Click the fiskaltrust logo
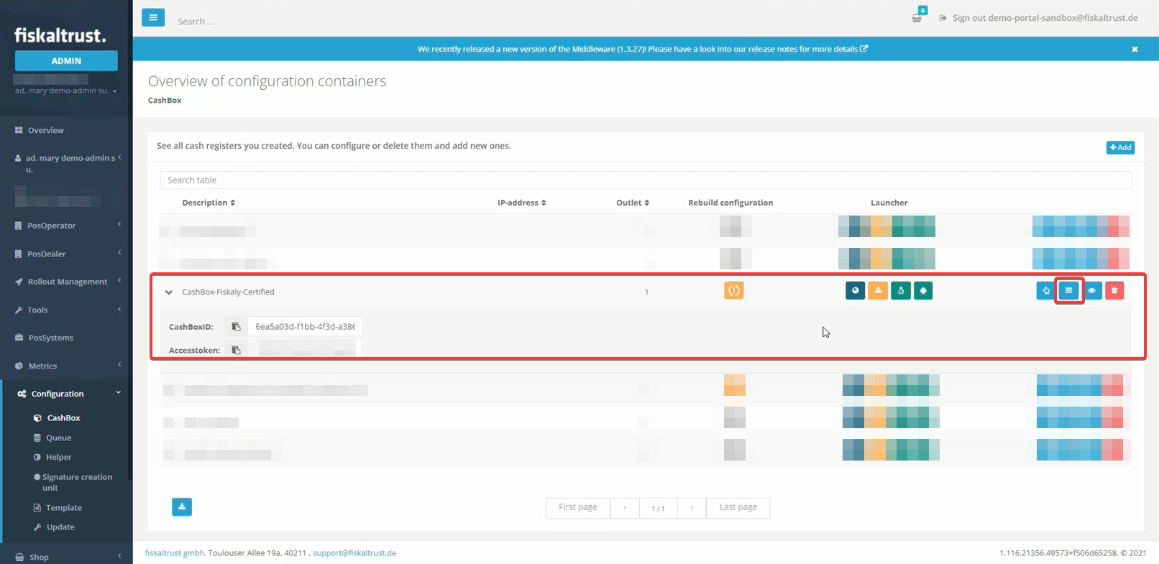 click(x=60, y=34)
